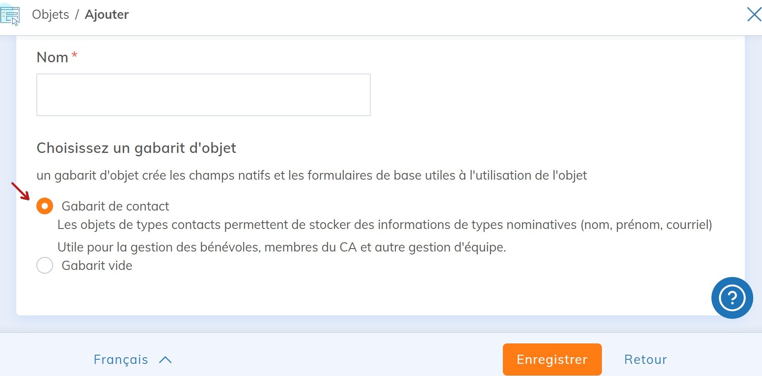This screenshot has height=376, width=762.
Task: Expand the chevron arrow next to Français
Action: (166, 360)
